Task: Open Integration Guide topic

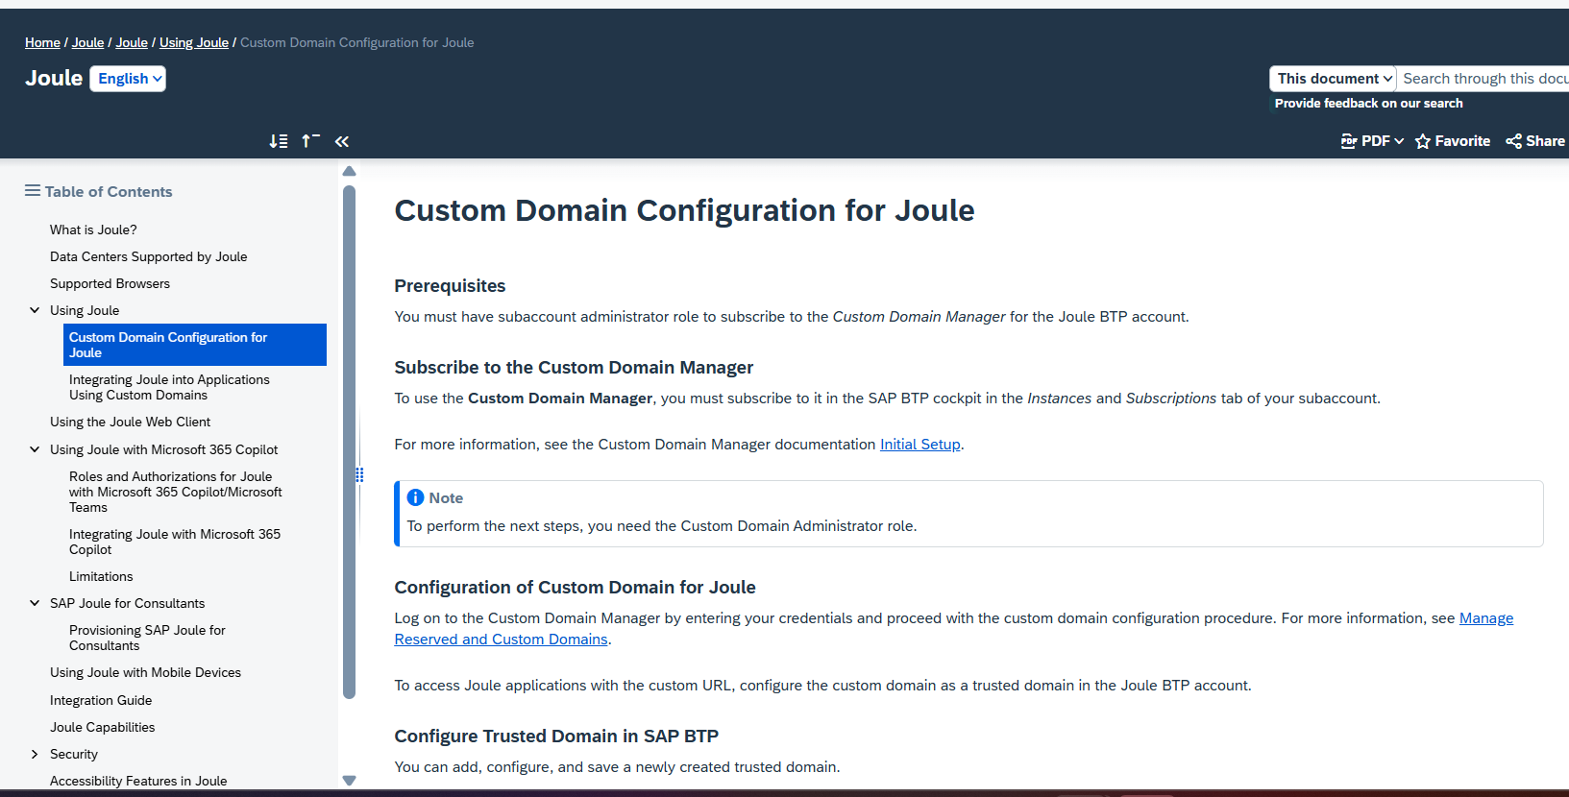Action: point(101,700)
